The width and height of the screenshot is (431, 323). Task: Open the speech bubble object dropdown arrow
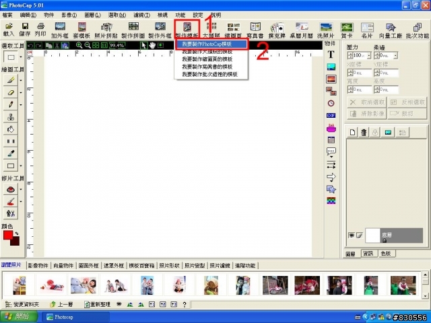tap(331, 157)
